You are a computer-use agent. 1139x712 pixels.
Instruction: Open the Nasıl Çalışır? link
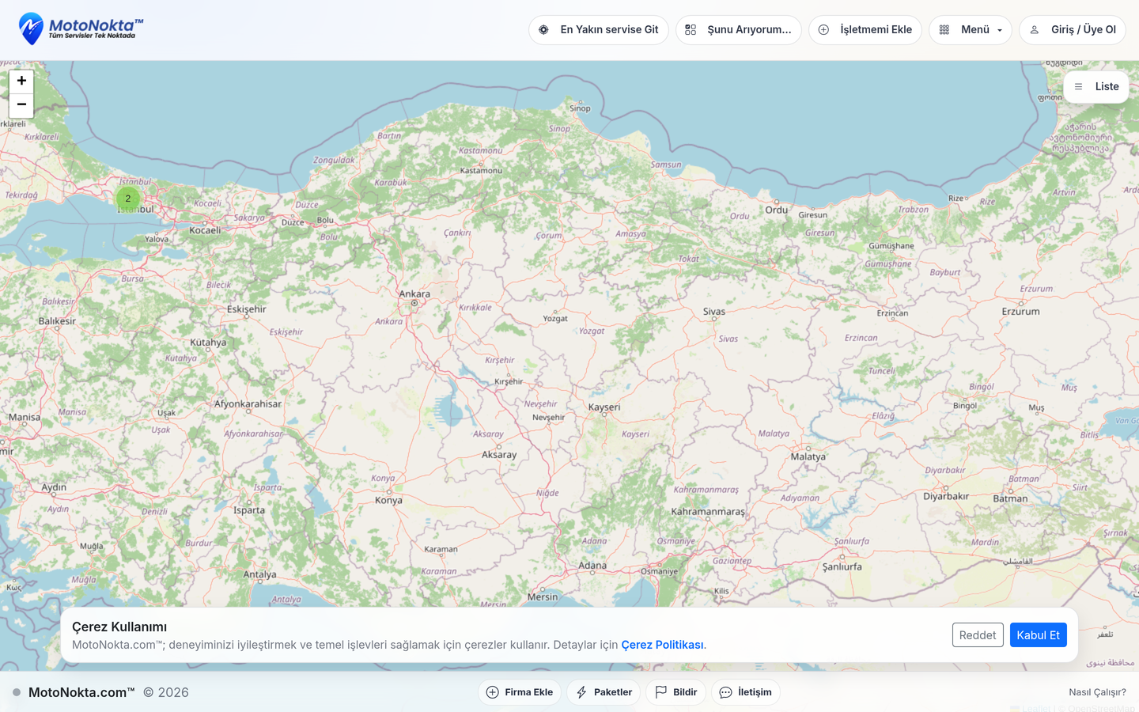pyautogui.click(x=1097, y=692)
